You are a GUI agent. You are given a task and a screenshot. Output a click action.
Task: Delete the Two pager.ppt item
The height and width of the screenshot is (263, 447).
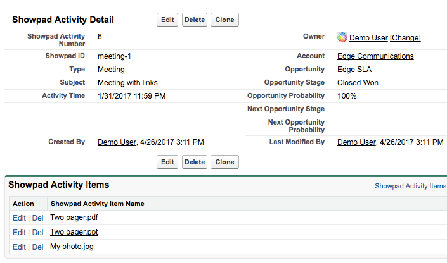tap(37, 233)
